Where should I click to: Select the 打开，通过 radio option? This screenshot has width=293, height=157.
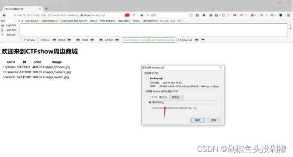[x=150, y=97]
